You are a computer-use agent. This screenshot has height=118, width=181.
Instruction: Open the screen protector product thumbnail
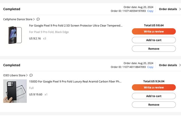15,35
